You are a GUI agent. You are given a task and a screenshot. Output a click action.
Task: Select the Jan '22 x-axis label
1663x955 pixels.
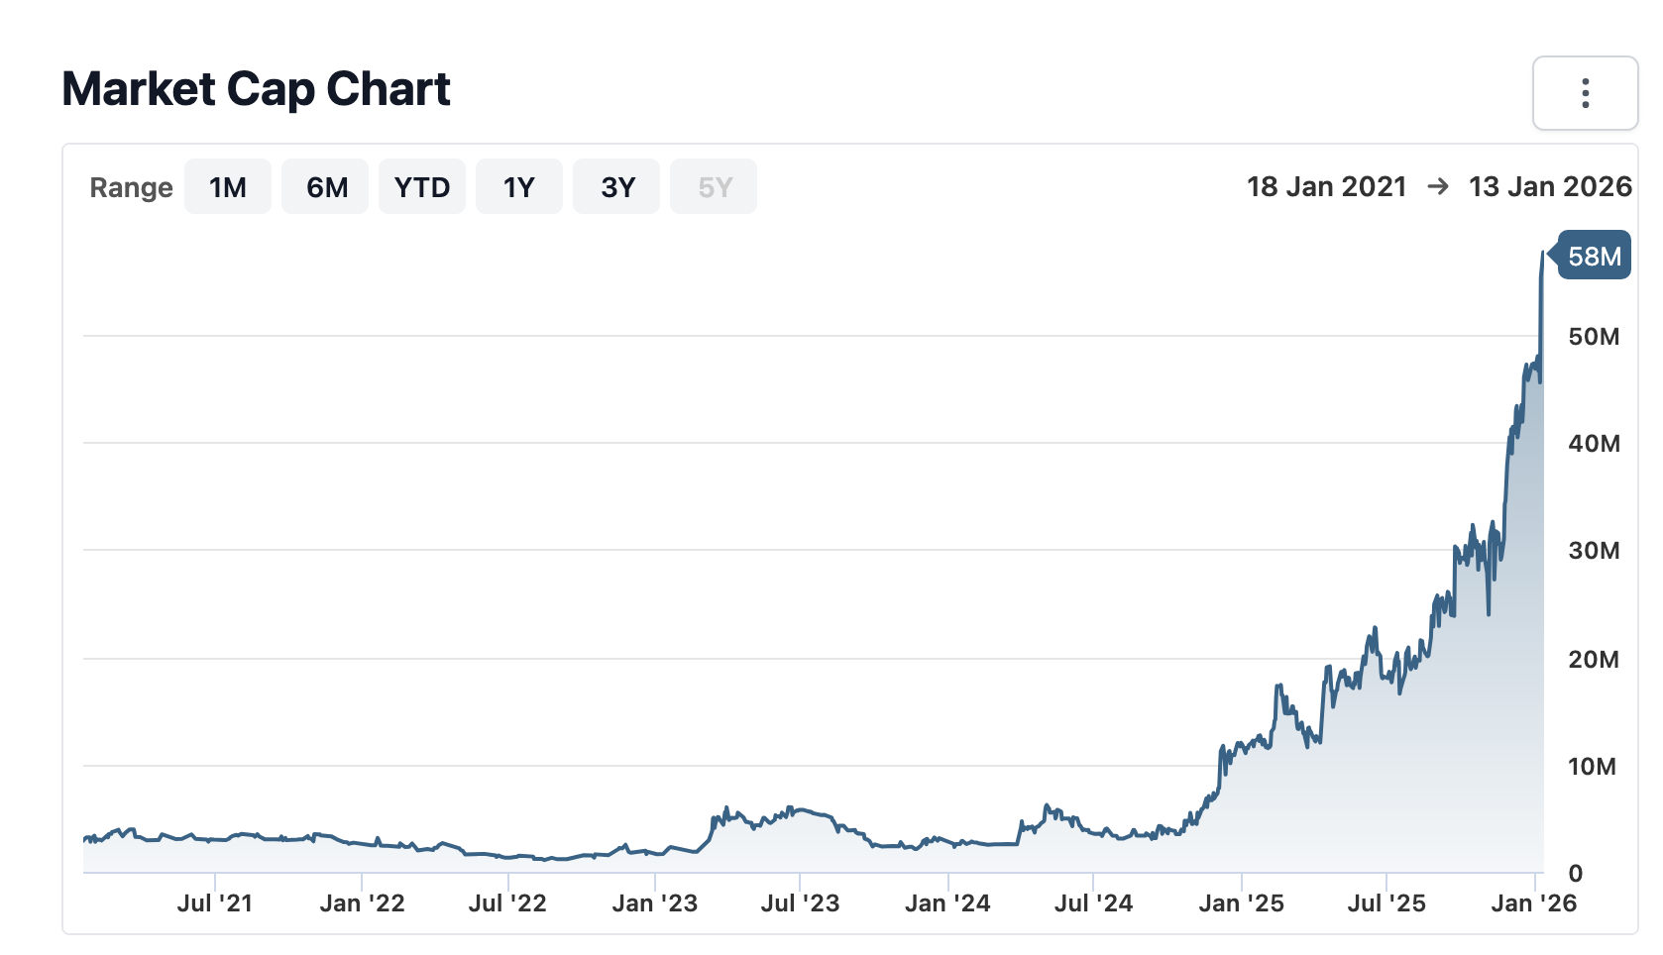pyautogui.click(x=362, y=903)
